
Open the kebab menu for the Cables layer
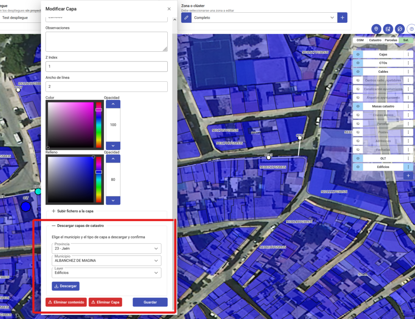(408, 71)
